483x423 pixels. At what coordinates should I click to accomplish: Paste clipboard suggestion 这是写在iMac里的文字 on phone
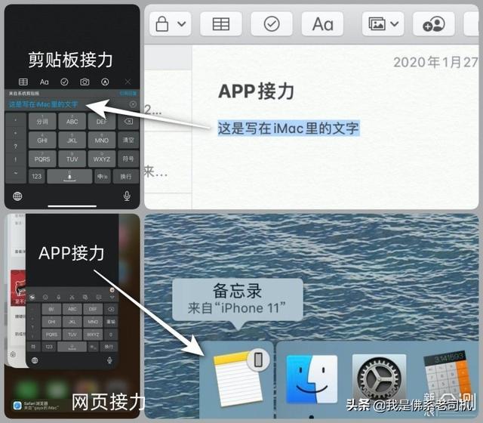click(44, 104)
